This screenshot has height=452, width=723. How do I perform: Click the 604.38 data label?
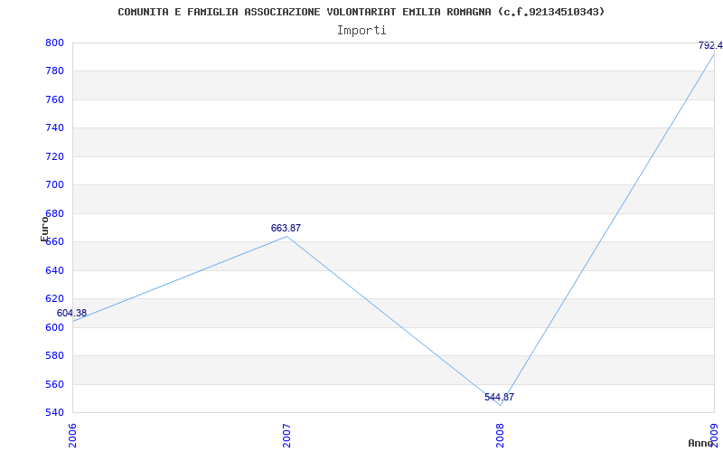tap(71, 313)
